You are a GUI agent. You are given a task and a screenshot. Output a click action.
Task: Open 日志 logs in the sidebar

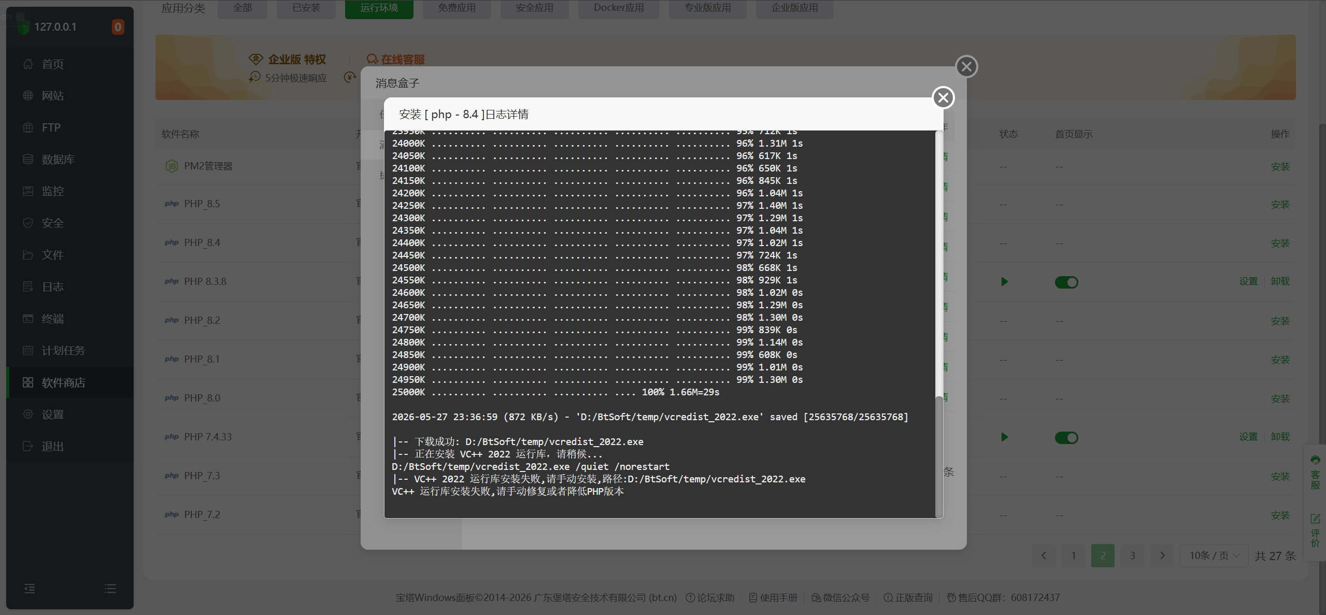pyautogui.click(x=70, y=287)
